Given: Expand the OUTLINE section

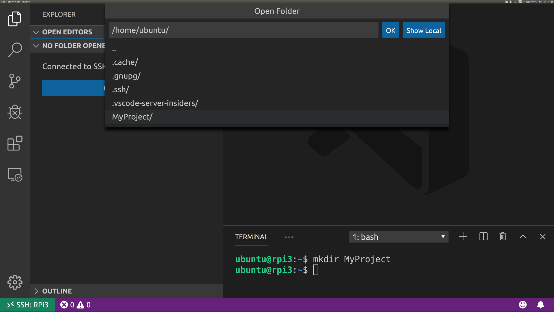Looking at the screenshot, I should (36, 291).
